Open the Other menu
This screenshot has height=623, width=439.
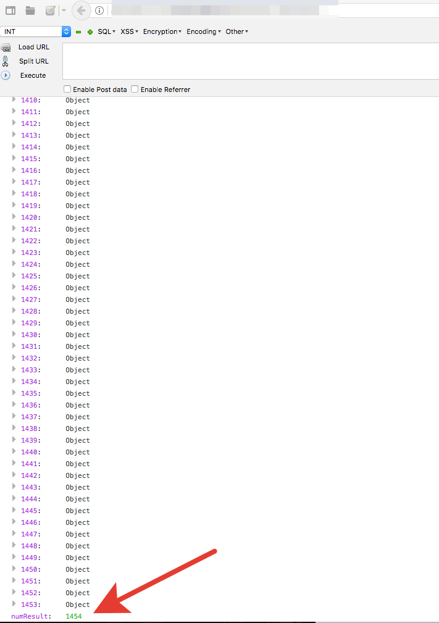pyautogui.click(x=236, y=31)
